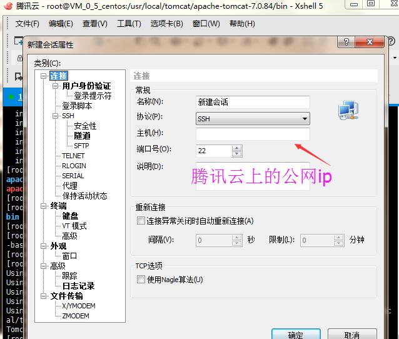Click the 确定 button
The width and height of the screenshot is (399, 339).
[296, 334]
